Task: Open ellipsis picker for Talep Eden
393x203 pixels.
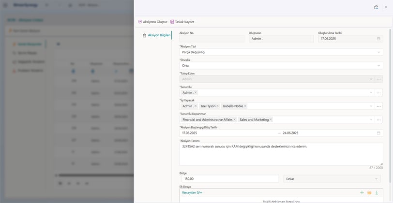Action: point(378,79)
